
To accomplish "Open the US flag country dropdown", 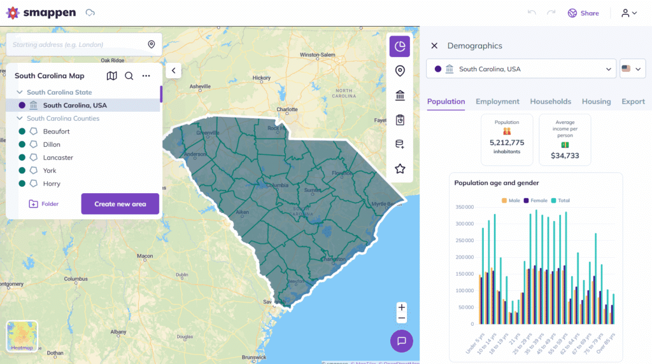I will (632, 69).
